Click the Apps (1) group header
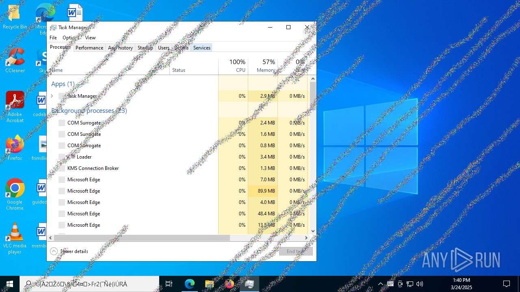 (x=63, y=84)
